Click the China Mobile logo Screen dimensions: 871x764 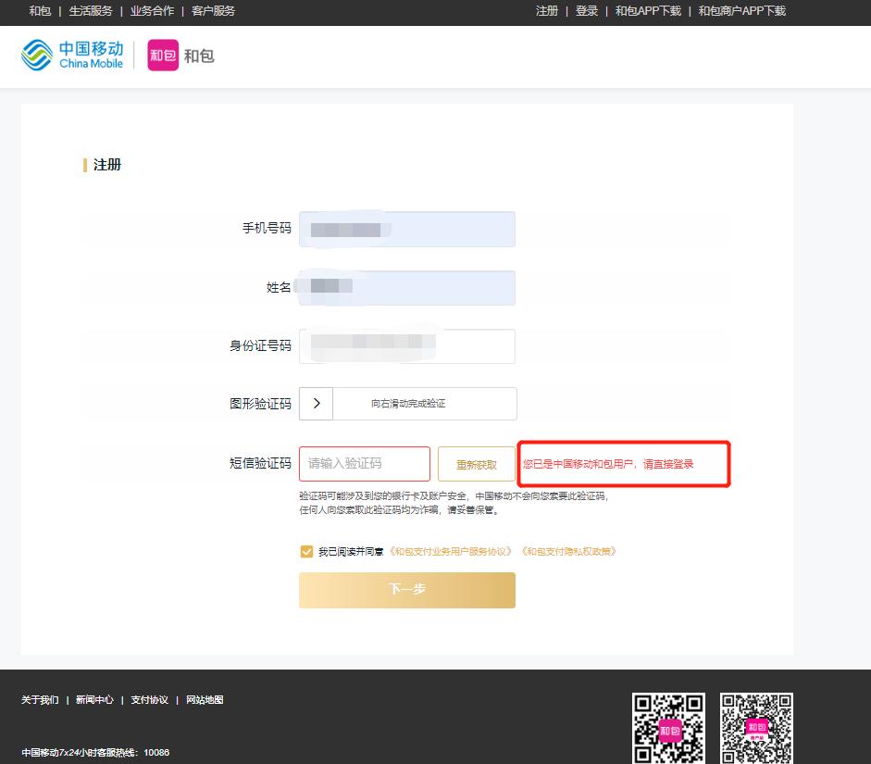pos(72,55)
